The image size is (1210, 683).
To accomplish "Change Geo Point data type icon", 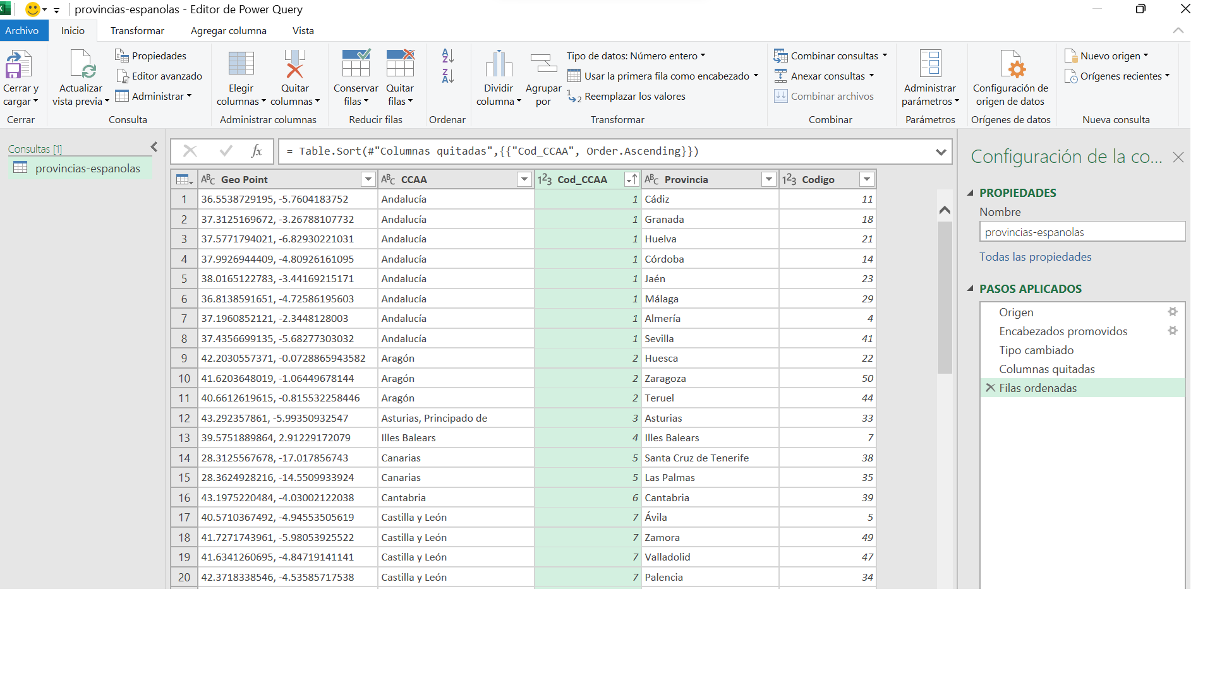I will (x=208, y=179).
